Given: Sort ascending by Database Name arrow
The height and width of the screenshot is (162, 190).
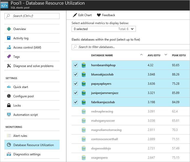Looking at the screenshot, I should point(141,55).
